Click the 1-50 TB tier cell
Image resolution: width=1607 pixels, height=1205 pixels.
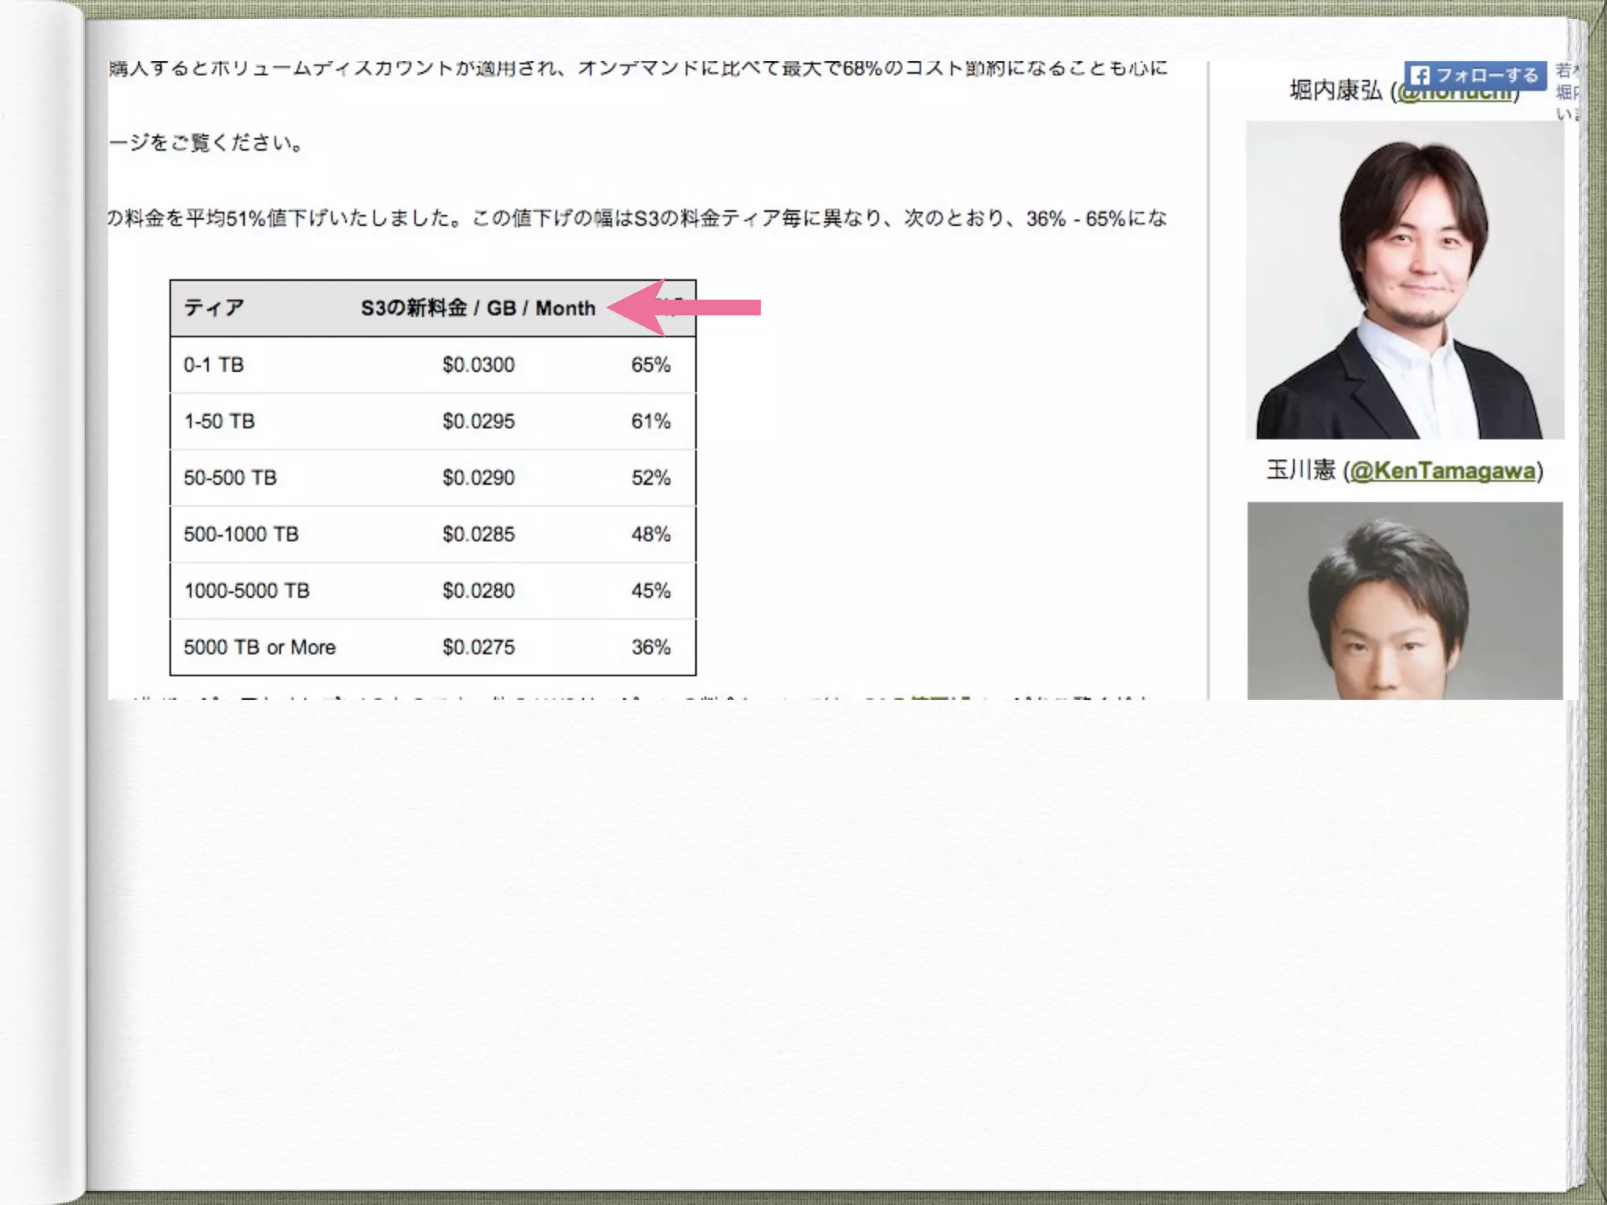pos(219,421)
